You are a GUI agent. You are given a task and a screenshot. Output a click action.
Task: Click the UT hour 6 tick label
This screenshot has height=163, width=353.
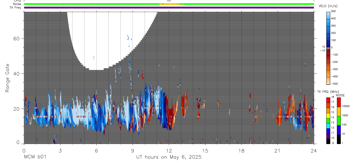(96, 151)
